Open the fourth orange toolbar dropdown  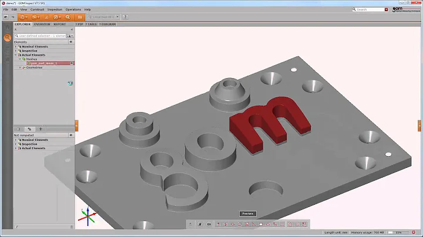60,17
